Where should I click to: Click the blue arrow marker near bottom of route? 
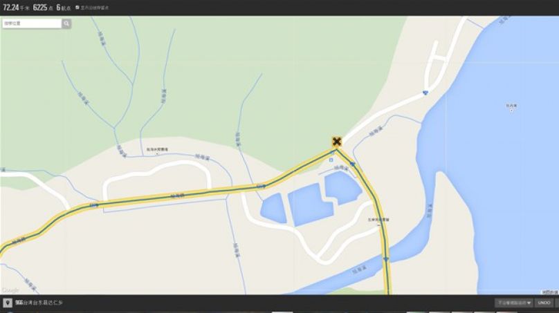(x=386, y=259)
